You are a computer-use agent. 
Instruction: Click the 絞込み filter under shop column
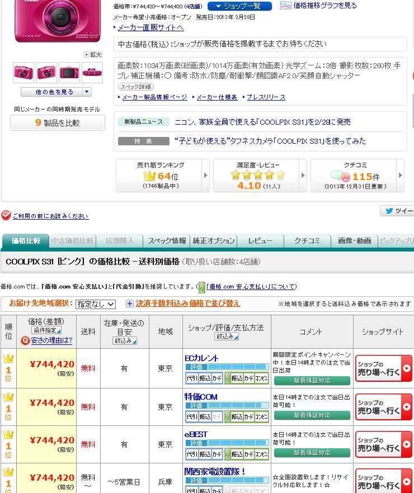coord(227,336)
